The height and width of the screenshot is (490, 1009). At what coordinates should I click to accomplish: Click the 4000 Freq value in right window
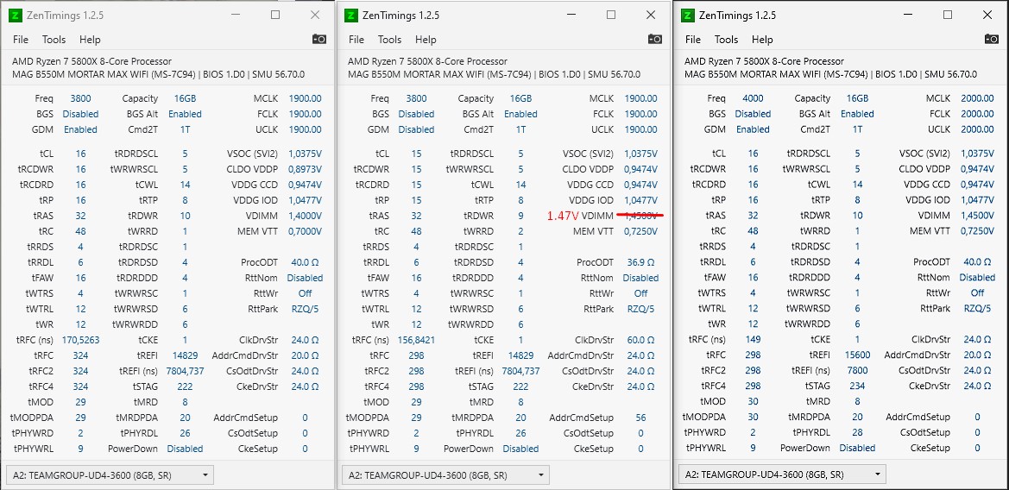coord(753,98)
